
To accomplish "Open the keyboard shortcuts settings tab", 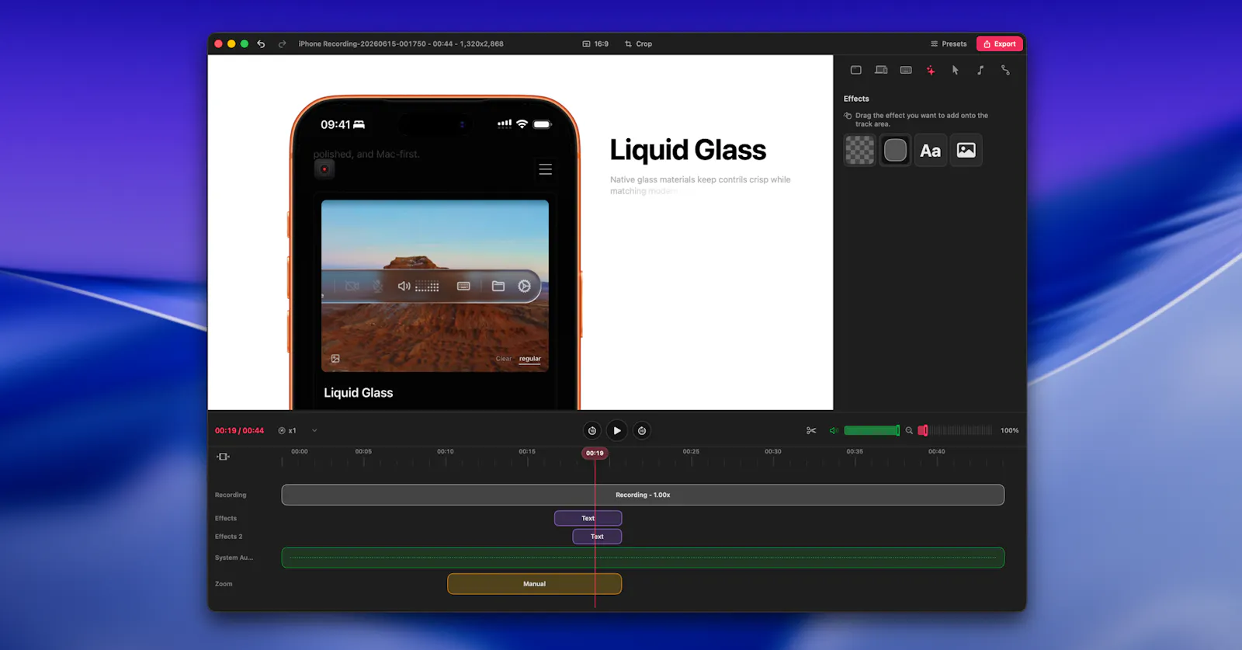I will tap(906, 70).
